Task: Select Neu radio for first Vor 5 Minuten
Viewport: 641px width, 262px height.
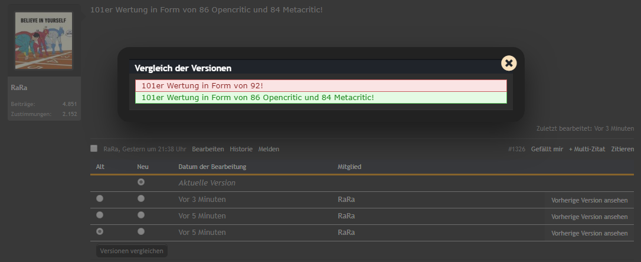Action: coord(141,215)
